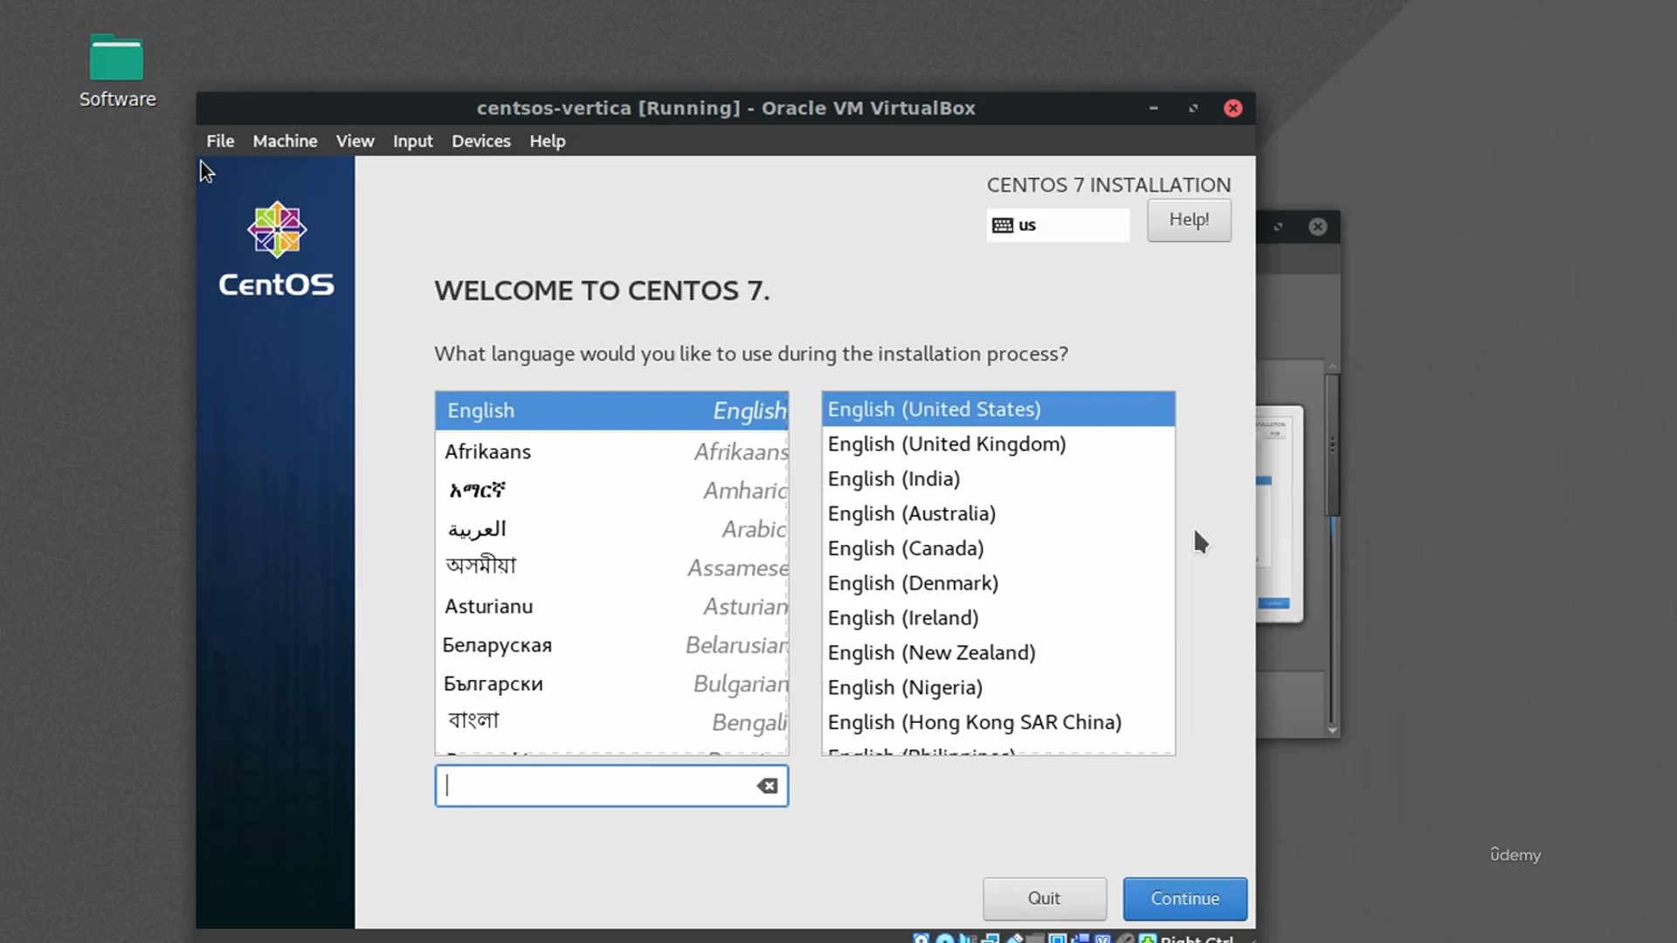
Task: Select the Bengali language row
Action: point(611,722)
